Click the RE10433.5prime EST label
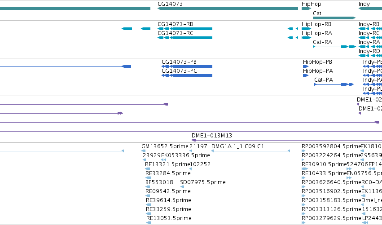The height and width of the screenshot is (225, 382). pyautogui.click(x=324, y=173)
